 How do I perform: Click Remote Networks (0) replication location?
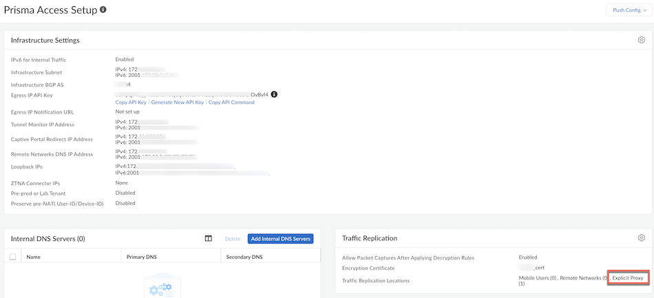[x=584, y=277]
